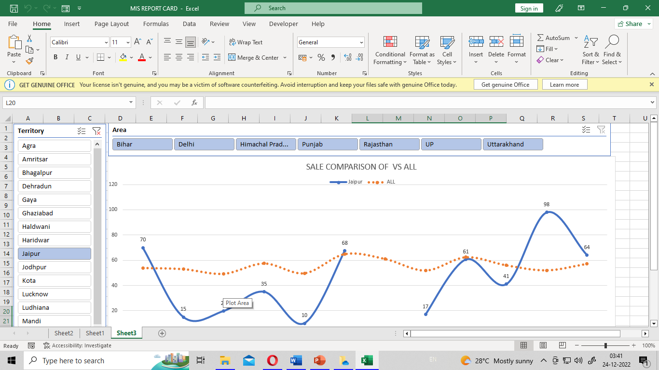Image resolution: width=659 pixels, height=370 pixels.
Task: Click the Search box in title bar
Action: click(x=333, y=8)
